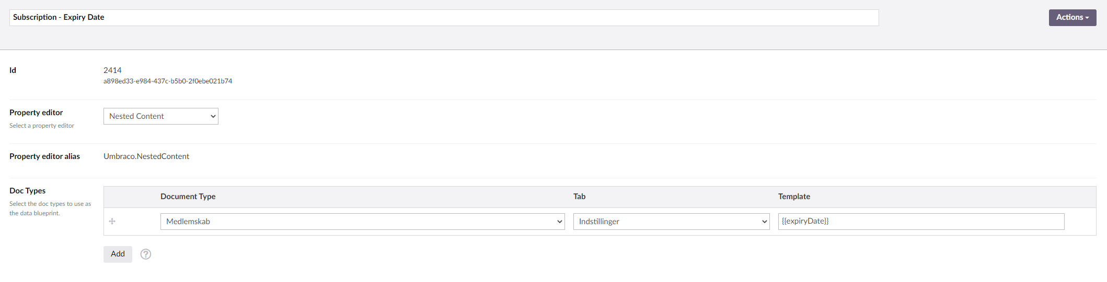This screenshot has width=1107, height=282.
Task: Click the 'Select a property editor' description
Action: pyautogui.click(x=42, y=126)
